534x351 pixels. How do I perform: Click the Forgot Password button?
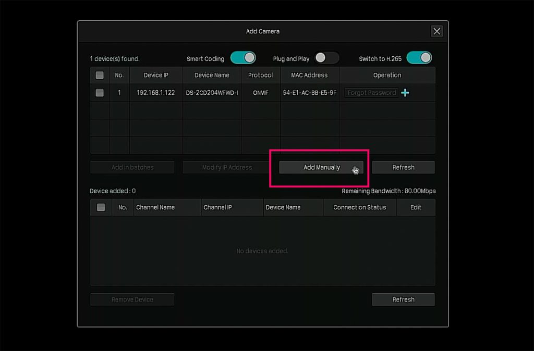pyautogui.click(x=371, y=93)
